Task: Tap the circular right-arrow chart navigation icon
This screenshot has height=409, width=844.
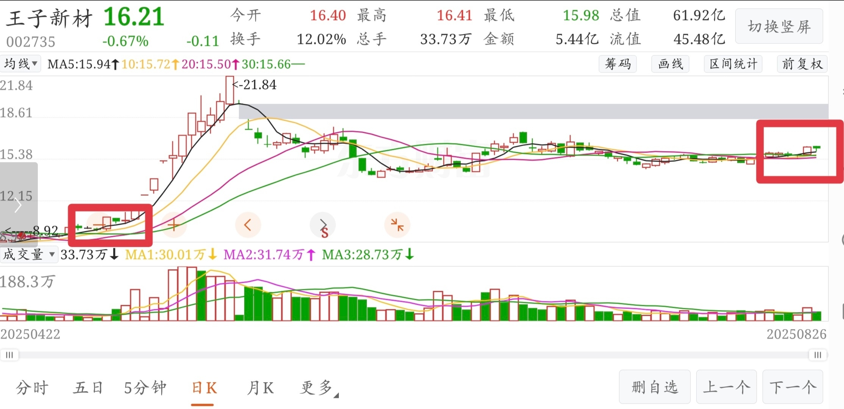Action: [323, 225]
